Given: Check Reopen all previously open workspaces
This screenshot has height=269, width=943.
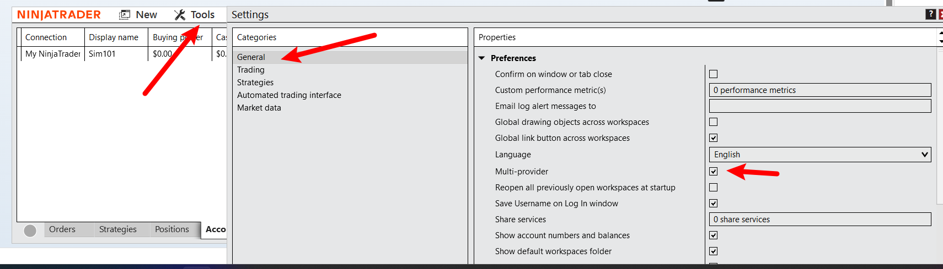Looking at the screenshot, I should [713, 188].
